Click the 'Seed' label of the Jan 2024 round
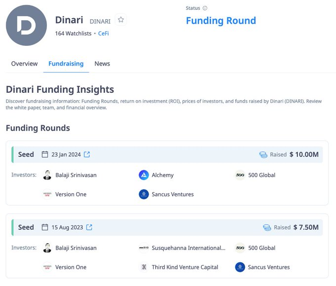 click(x=26, y=154)
